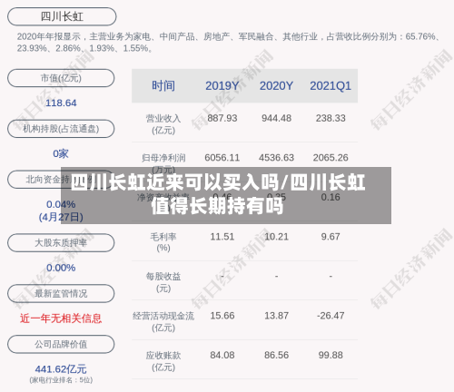Select the 99.88 receivables cell

click(x=331, y=355)
